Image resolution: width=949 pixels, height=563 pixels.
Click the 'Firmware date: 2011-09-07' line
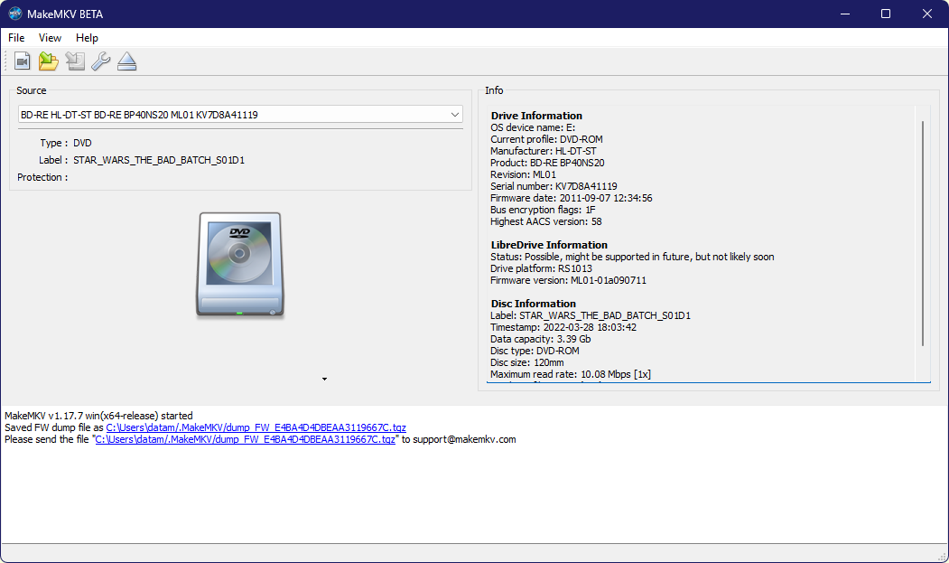572,198
